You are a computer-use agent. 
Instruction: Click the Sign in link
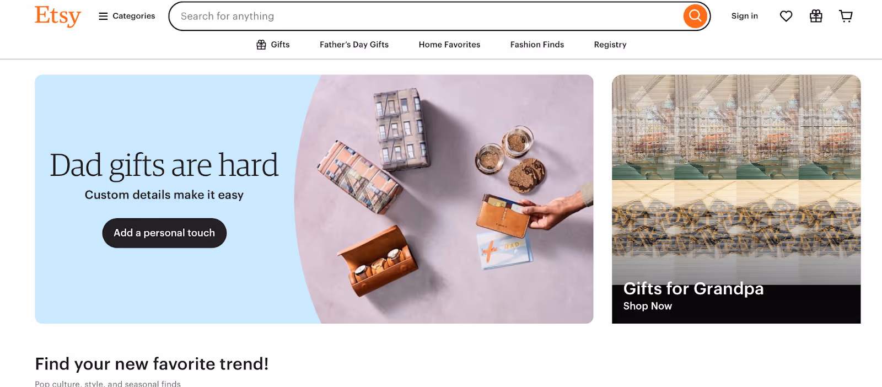click(744, 16)
